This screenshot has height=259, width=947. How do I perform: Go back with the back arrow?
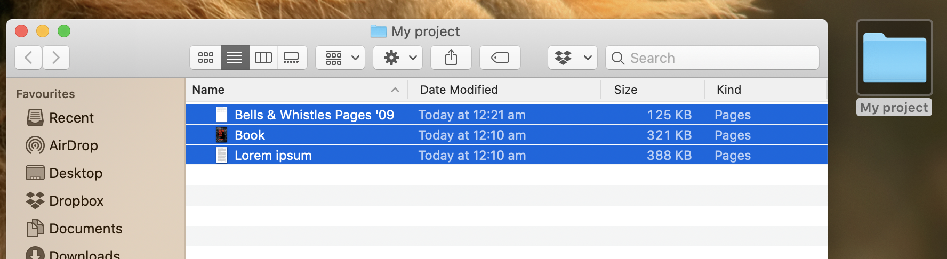pos(29,58)
